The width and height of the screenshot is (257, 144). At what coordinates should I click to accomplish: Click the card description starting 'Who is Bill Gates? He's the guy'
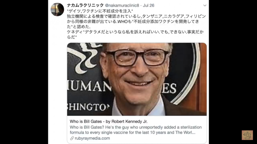136,130
